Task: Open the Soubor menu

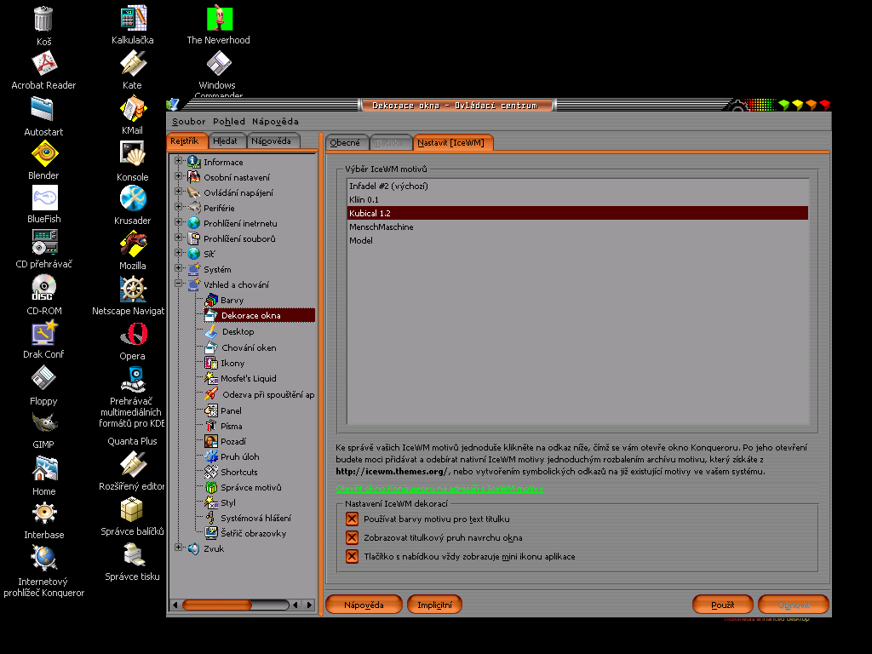Action: coord(188,121)
